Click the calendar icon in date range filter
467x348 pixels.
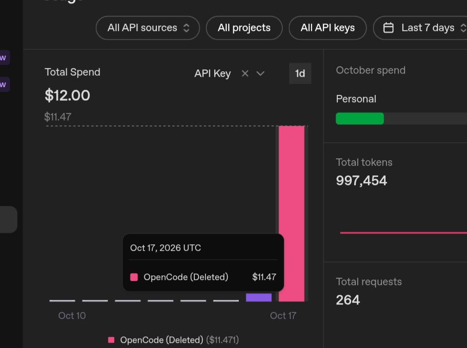[x=388, y=28]
